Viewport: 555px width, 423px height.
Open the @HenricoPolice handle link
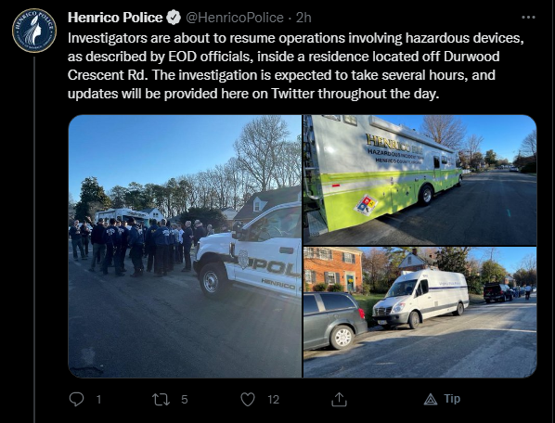[235, 18]
